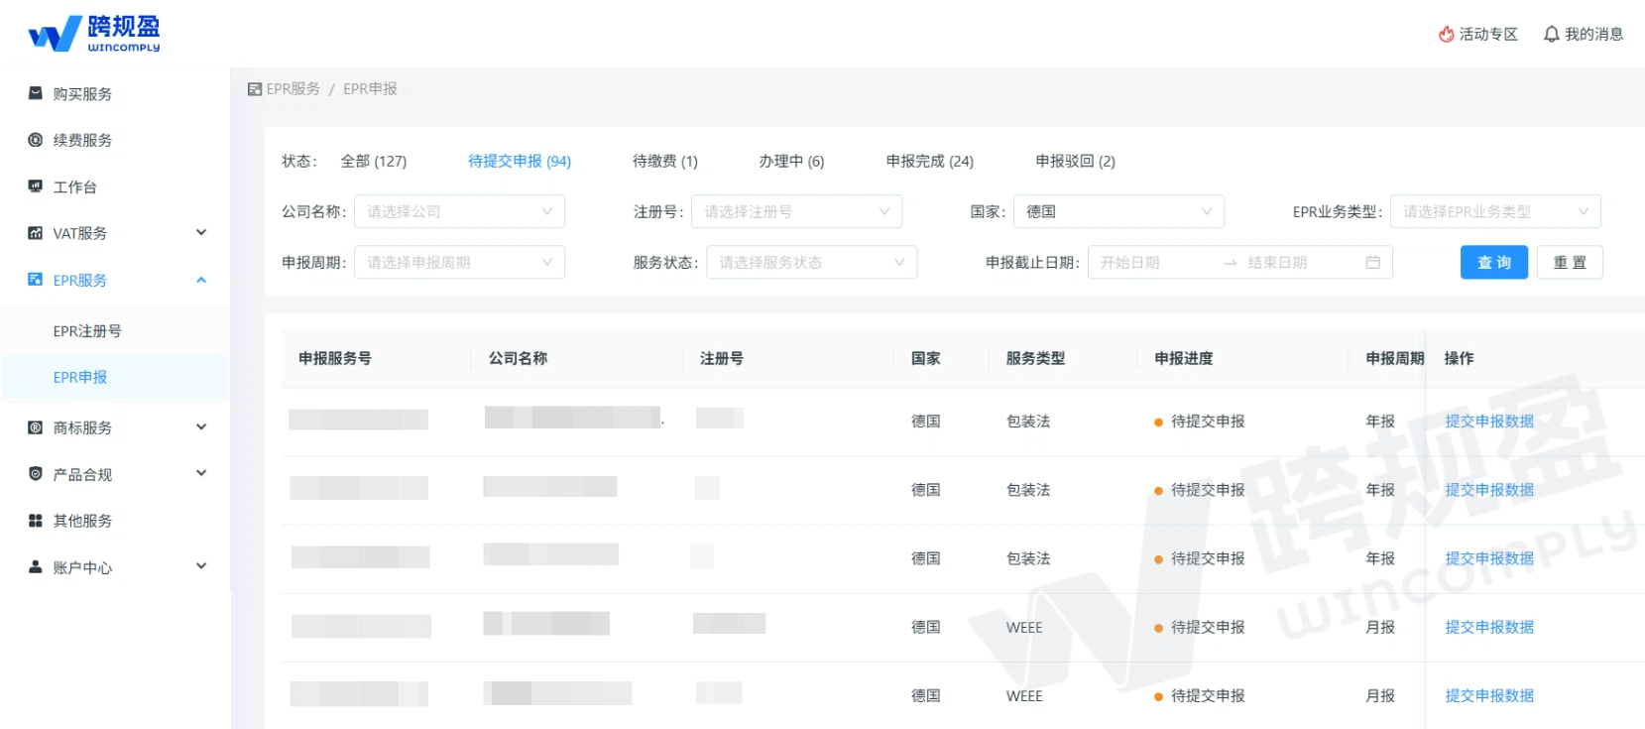Switch to 申报完成 (24) status tab
The width and height of the screenshot is (1645, 729).
click(929, 161)
